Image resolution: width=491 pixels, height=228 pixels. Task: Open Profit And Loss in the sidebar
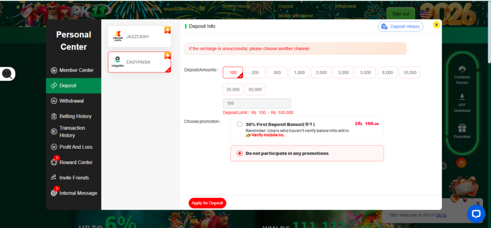click(73, 147)
